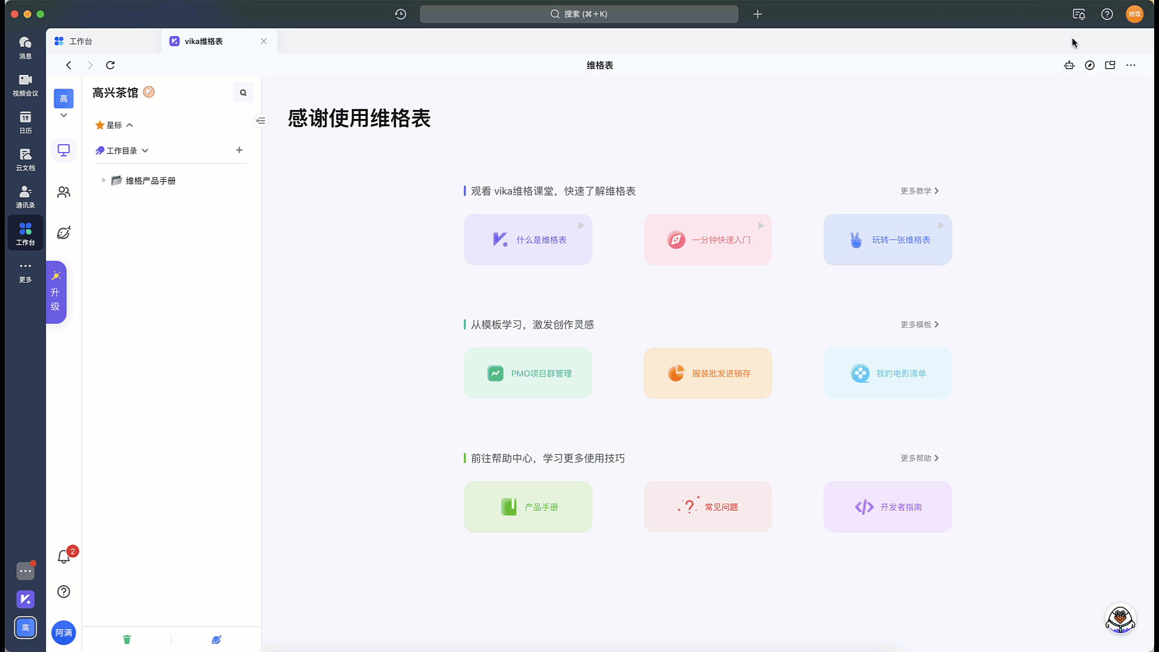
Task: Open the 更多 more menu in sidebar
Action: click(25, 272)
